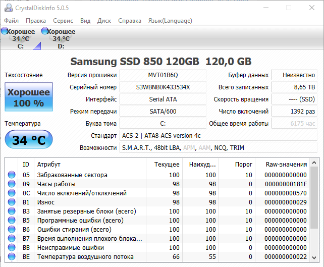Select the Часы работы row
This screenshot has height=267, width=324.
point(157,184)
